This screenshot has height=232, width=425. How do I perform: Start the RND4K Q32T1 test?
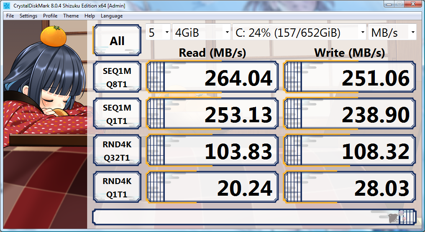point(117,150)
